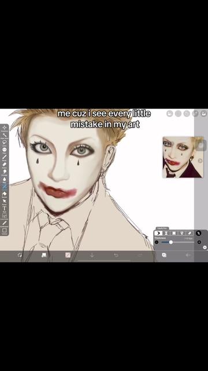This screenshot has width=208, height=371.
Task: Undo the last stroke
Action: tap(116, 255)
